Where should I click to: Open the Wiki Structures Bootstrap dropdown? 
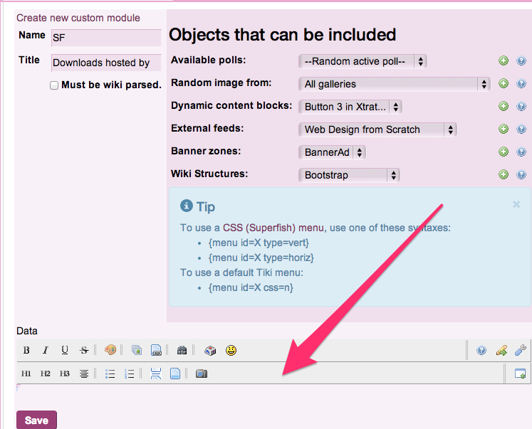coord(348,175)
